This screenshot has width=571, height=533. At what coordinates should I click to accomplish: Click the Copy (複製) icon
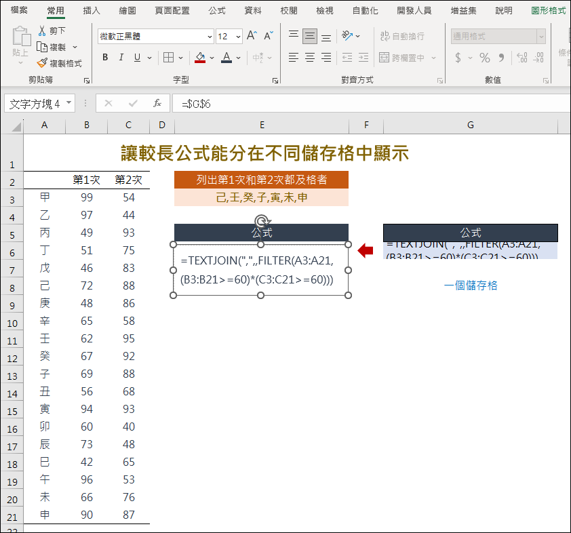point(42,47)
